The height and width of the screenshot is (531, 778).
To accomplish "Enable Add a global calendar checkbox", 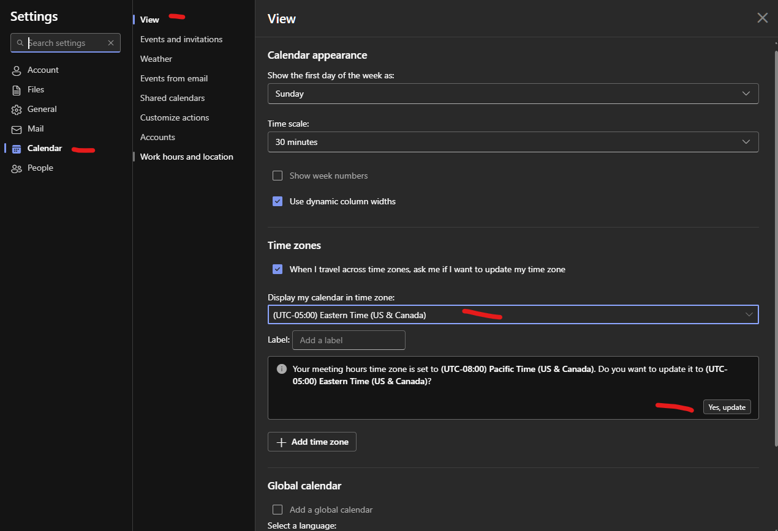I will (x=278, y=510).
